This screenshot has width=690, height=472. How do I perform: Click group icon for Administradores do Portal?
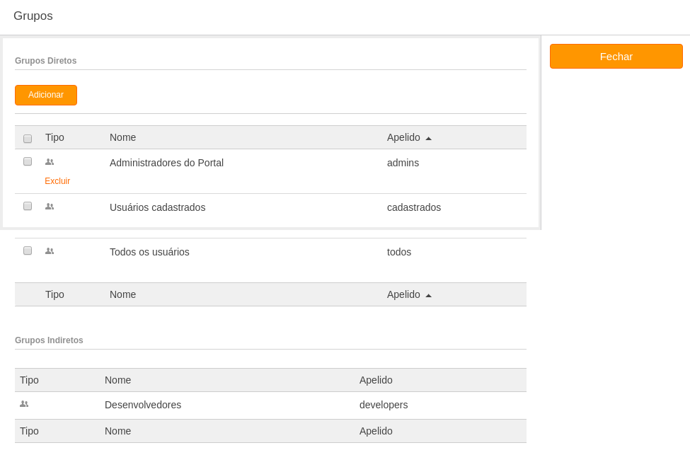click(50, 162)
